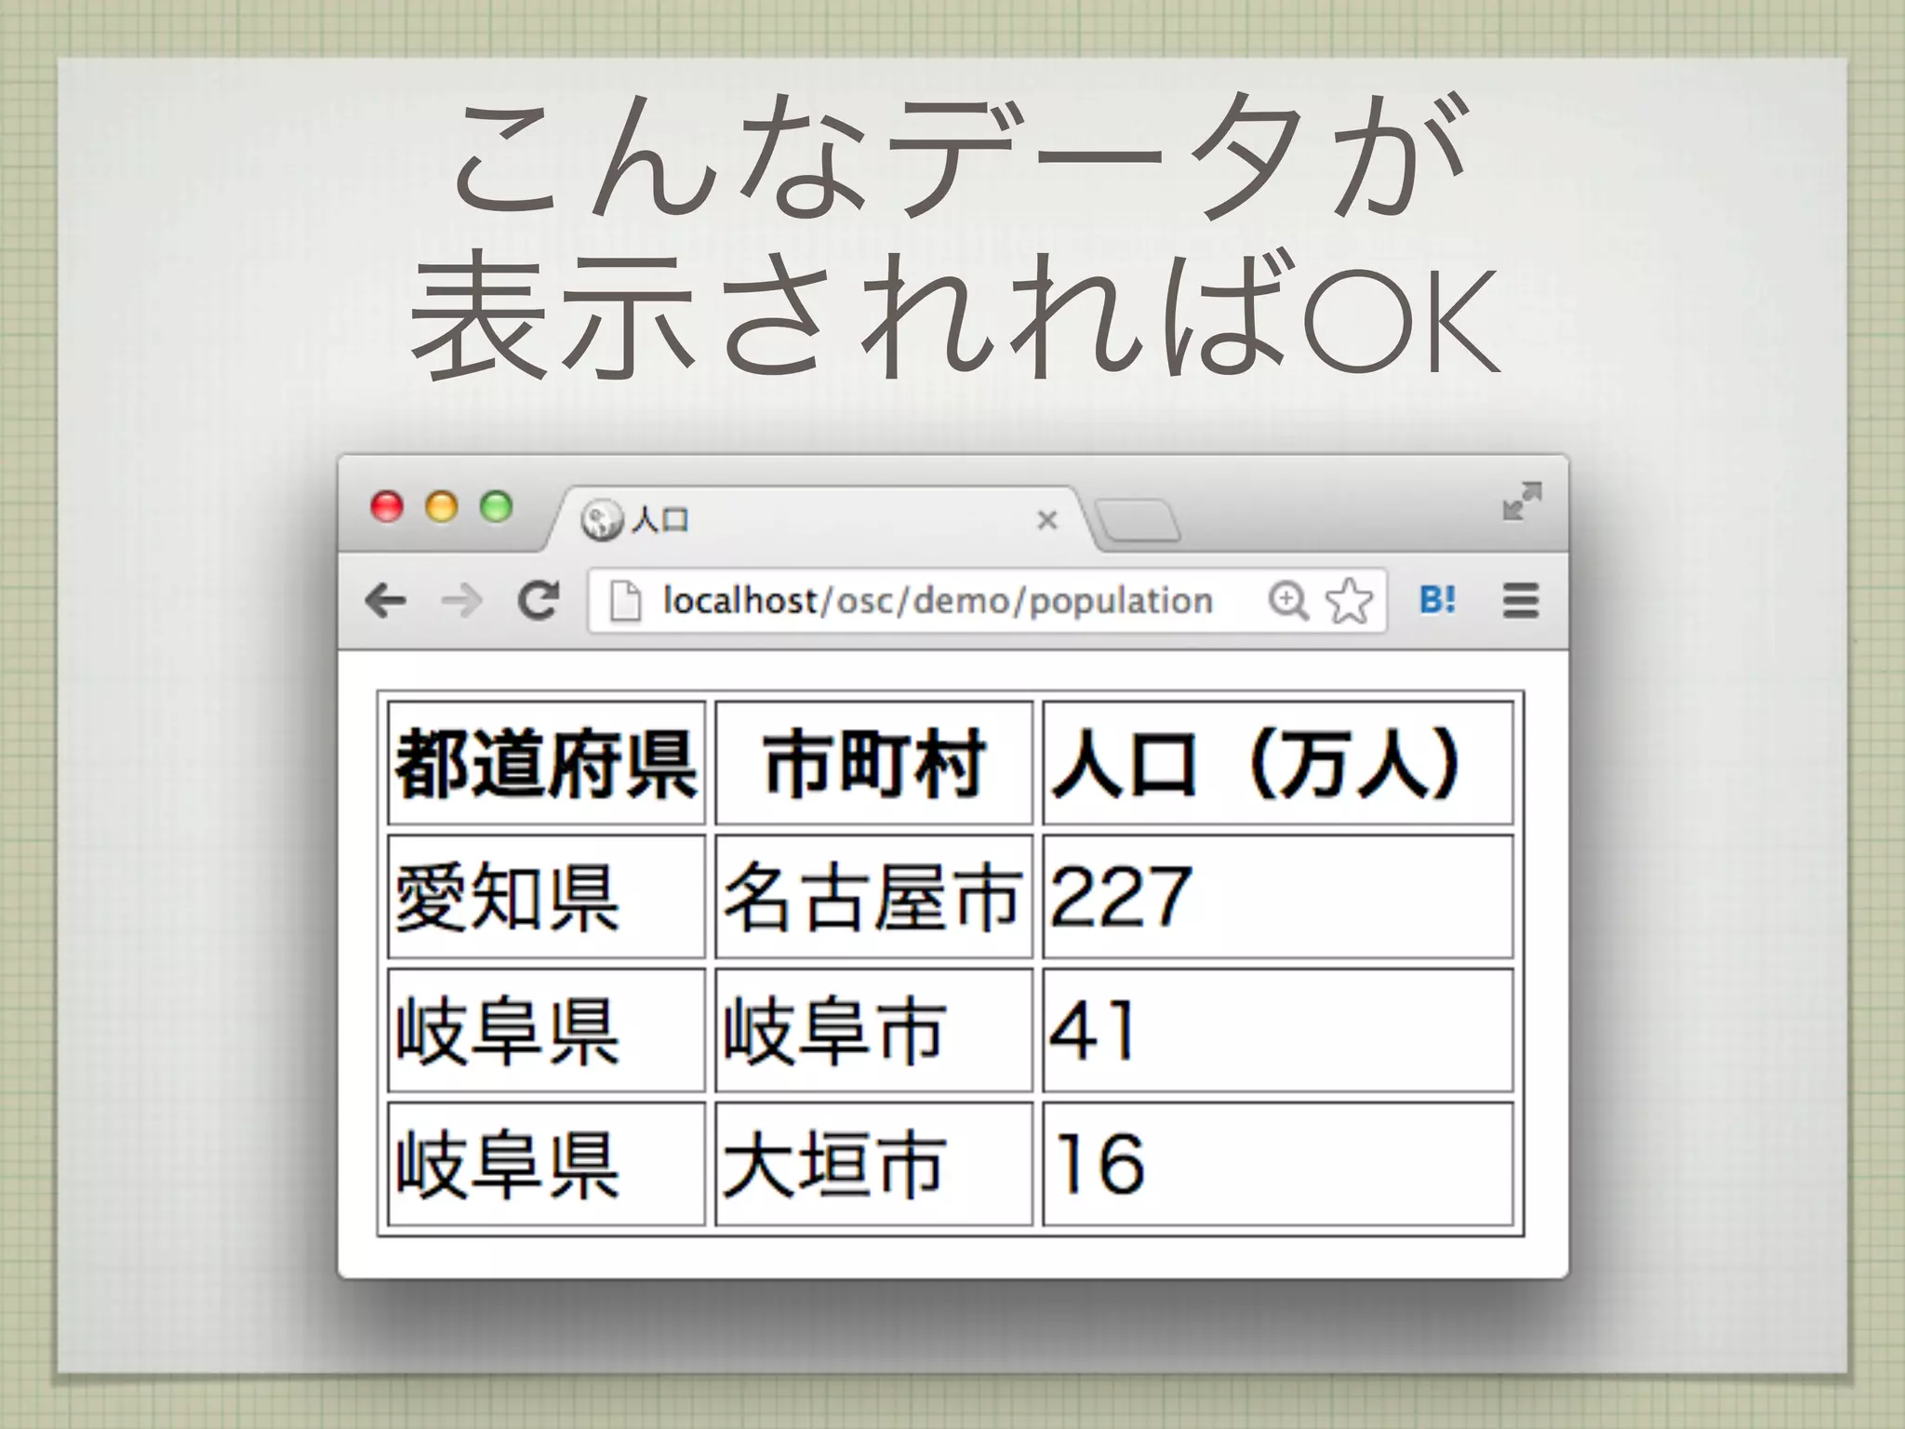This screenshot has width=1905, height=1429.
Task: Select the 名古屋市 cell
Action: tap(874, 897)
